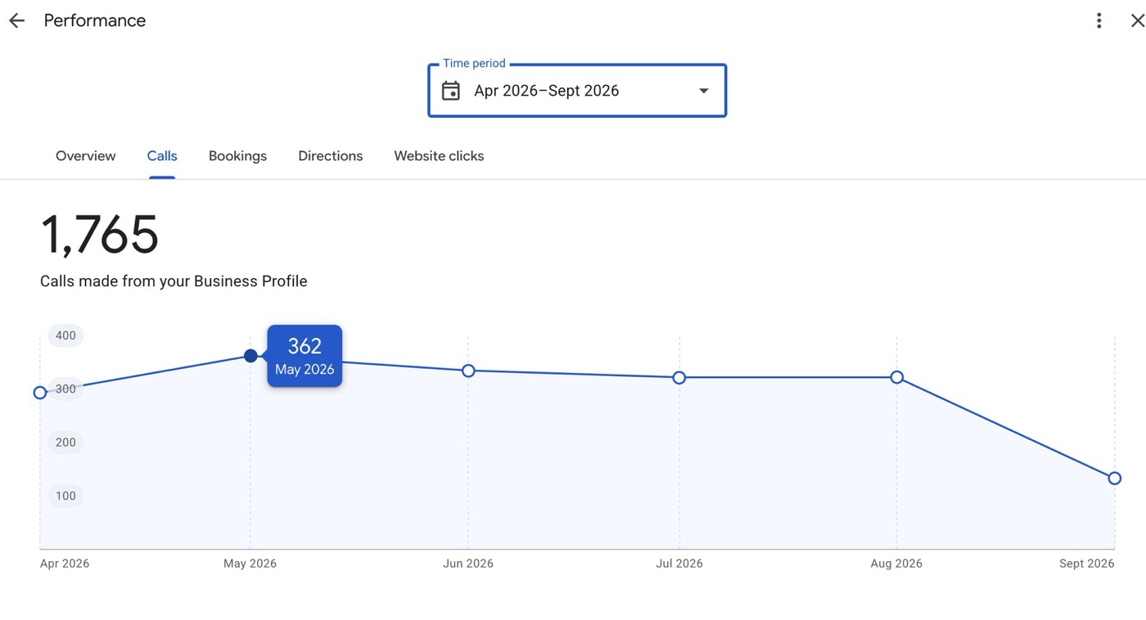Click the Sept 2026 x-axis label
The width and height of the screenshot is (1146, 620).
pyautogui.click(x=1087, y=564)
